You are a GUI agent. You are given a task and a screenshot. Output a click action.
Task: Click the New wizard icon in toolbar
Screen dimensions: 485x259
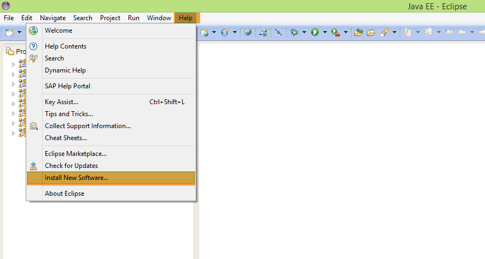9,33
